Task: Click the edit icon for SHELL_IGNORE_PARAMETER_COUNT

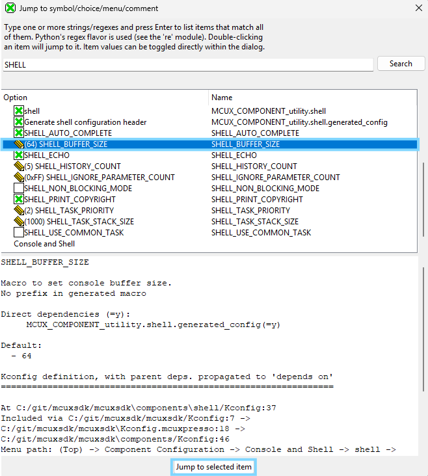Action: coord(19,178)
